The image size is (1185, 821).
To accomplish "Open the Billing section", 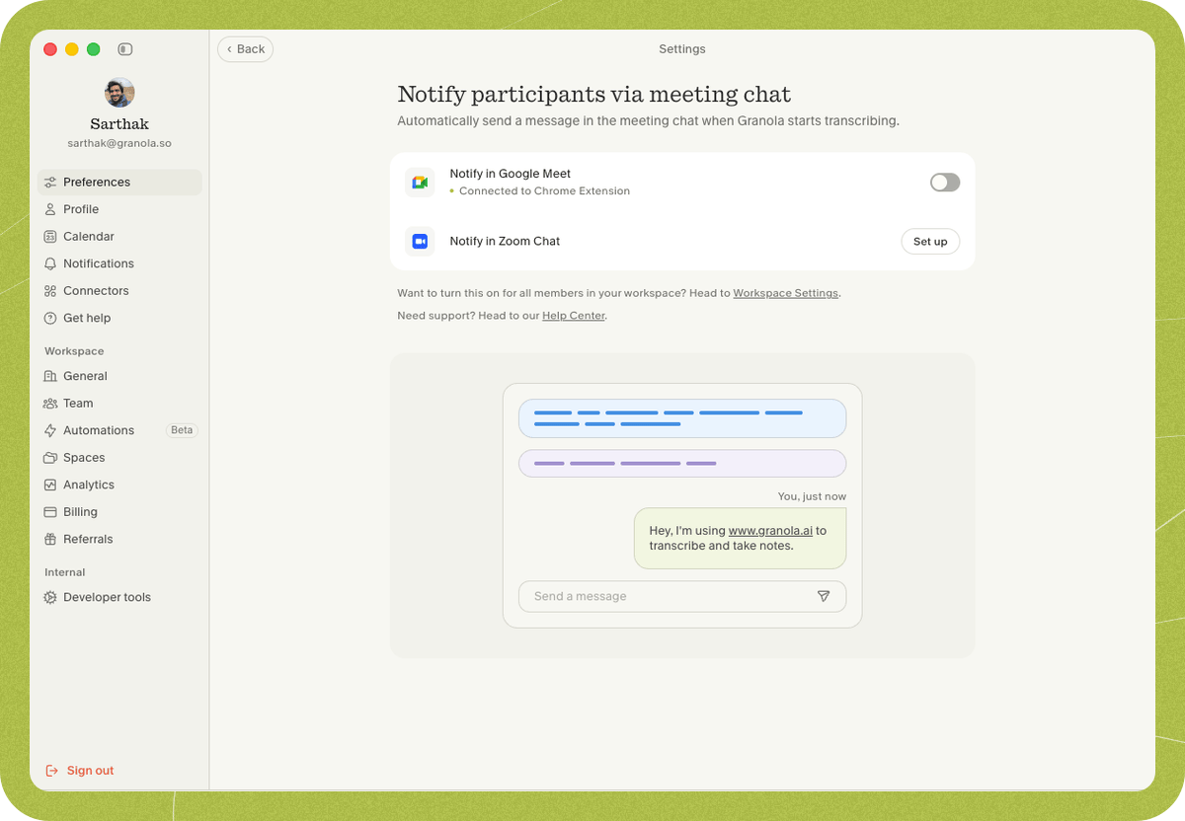I will pos(119,512).
